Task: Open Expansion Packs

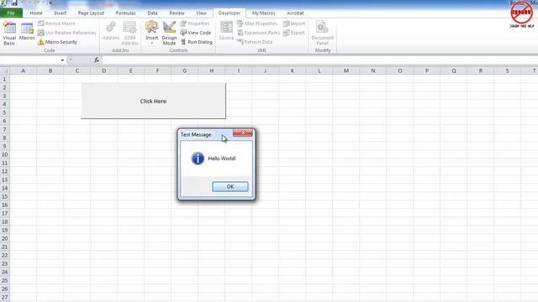Action: [258, 33]
